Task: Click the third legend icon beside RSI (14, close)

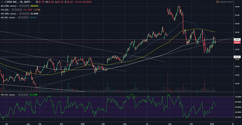Action: tap(25, 95)
